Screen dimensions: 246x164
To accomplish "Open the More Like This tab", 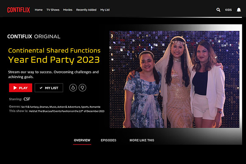I will [142, 140].
